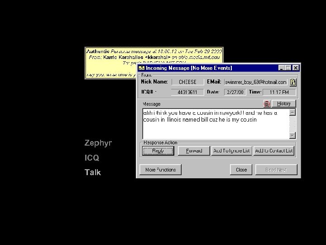Click the title bar X close button
This screenshot has width=326, height=245.
click(296, 68)
